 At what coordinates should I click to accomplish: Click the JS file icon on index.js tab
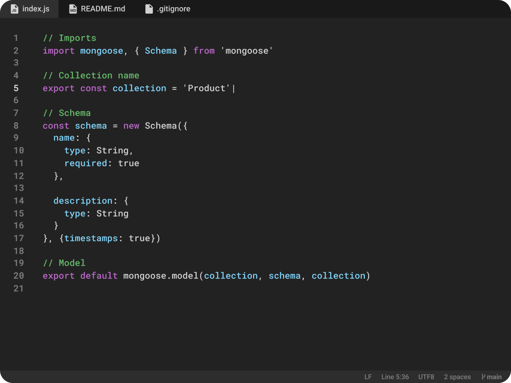coord(14,9)
